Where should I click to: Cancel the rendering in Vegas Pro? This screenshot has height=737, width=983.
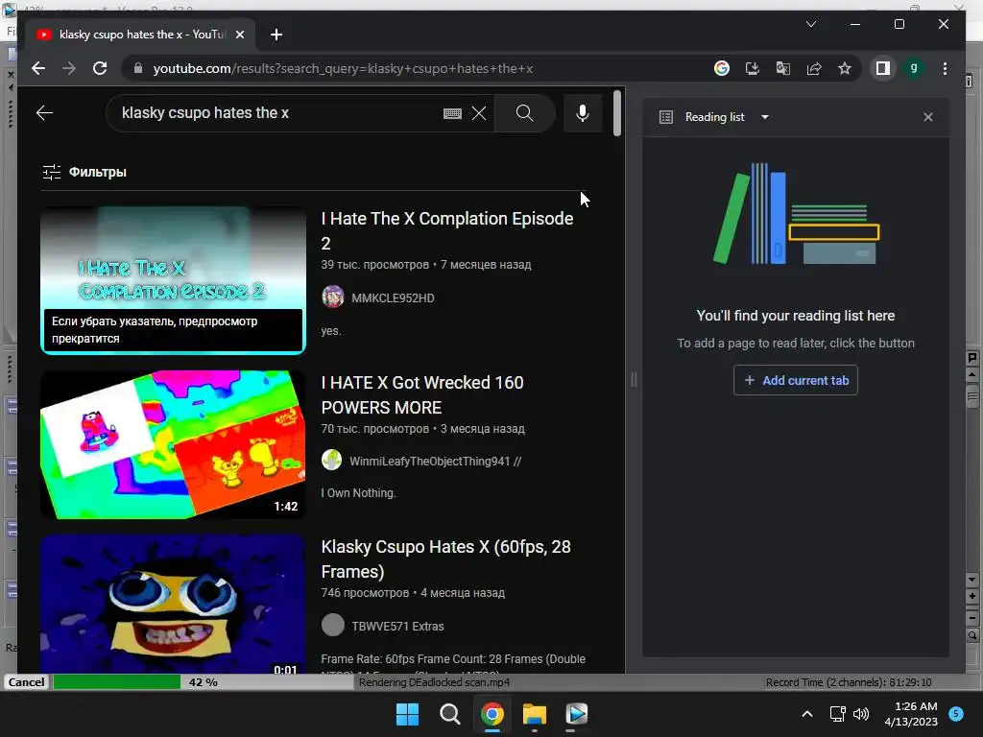pyautogui.click(x=26, y=682)
